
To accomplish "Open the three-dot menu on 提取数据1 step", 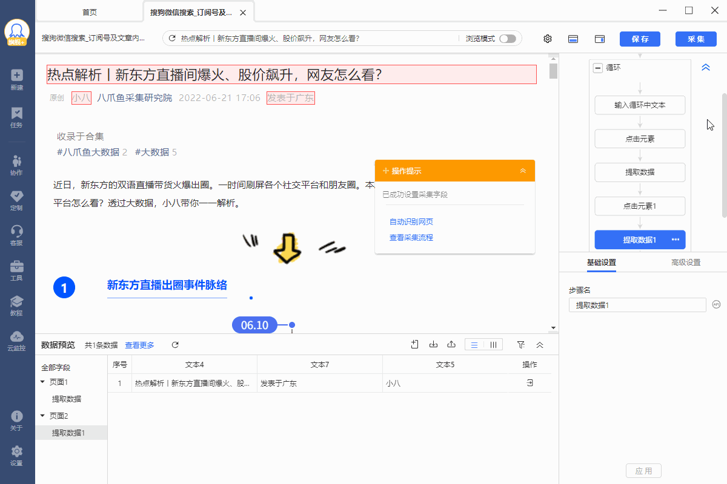I will tap(676, 240).
